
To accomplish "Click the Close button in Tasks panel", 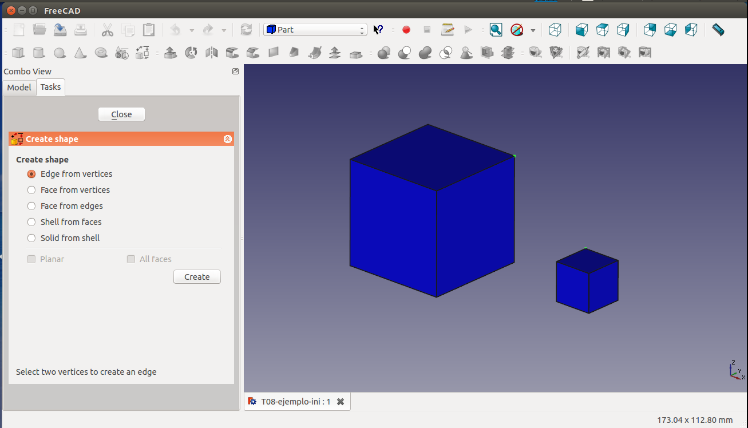I will pyautogui.click(x=121, y=114).
